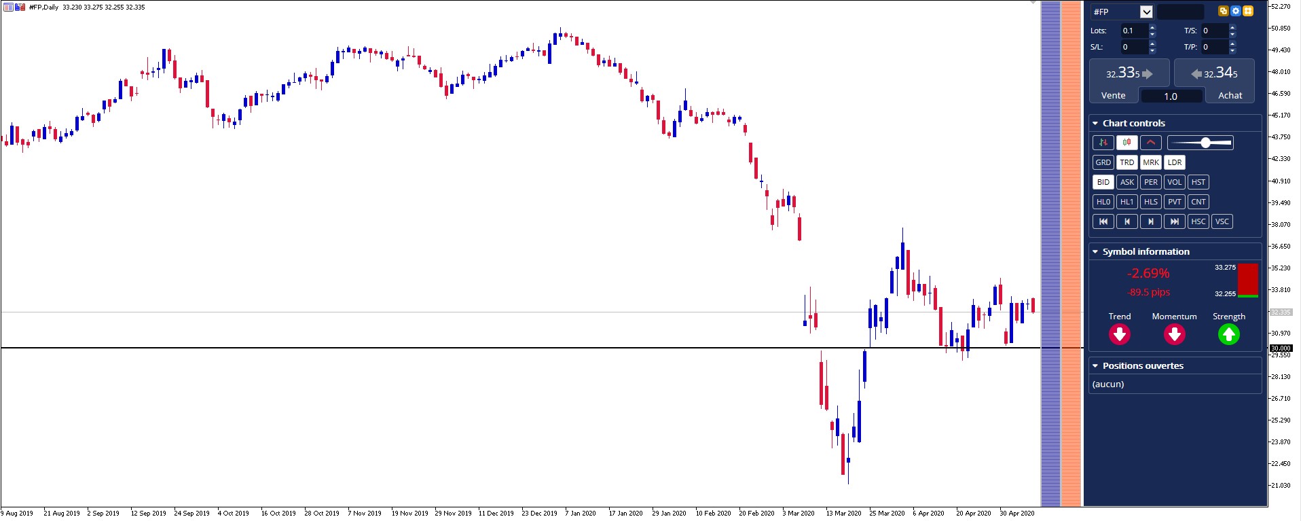Collapse the Positions ouvertes section
The height and width of the screenshot is (521, 1301).
point(1095,366)
